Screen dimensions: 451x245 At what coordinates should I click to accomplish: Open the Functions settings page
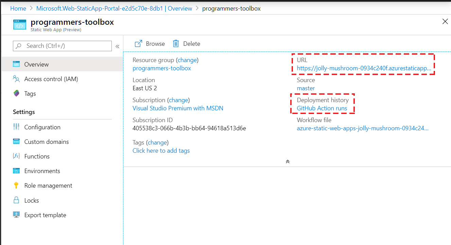pos(62,156)
